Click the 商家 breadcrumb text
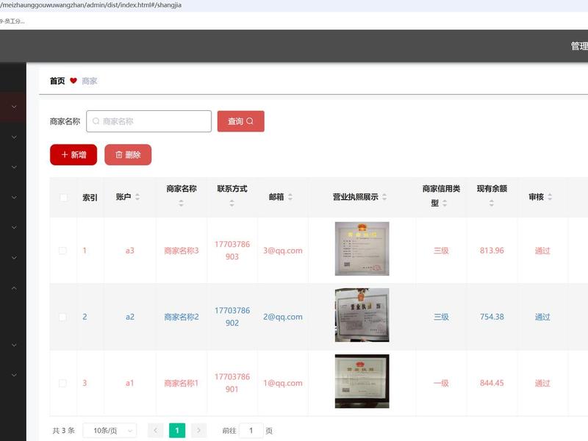The height and width of the screenshot is (441, 588). click(x=89, y=81)
